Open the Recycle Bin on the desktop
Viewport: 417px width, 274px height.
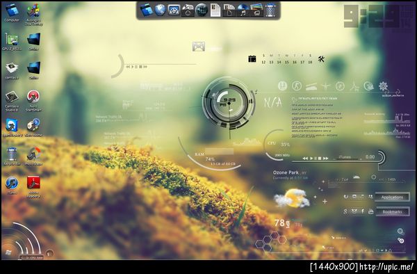[x=12, y=156]
